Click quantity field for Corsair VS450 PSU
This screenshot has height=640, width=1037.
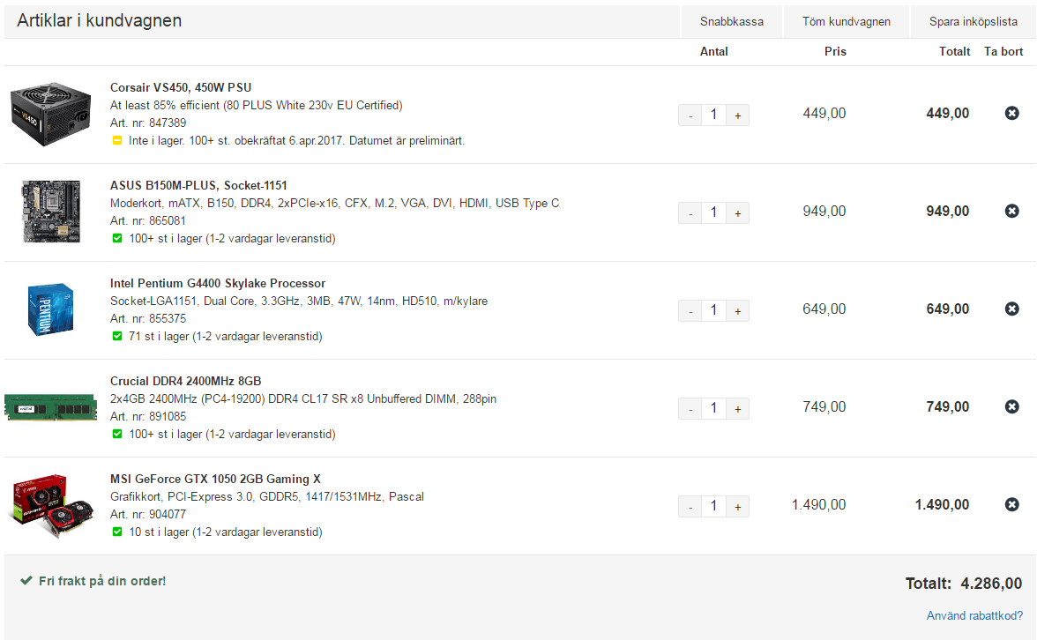pos(713,115)
